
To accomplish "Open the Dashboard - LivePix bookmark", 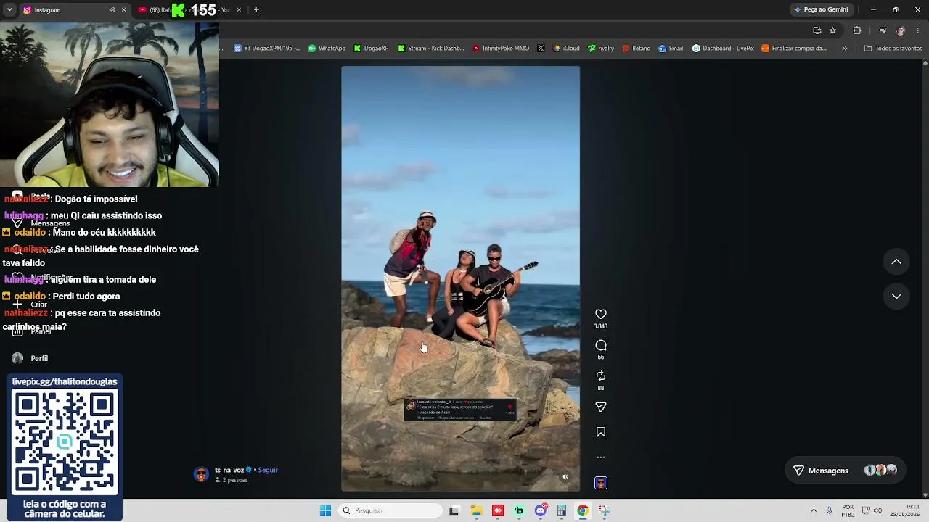I will tap(723, 49).
